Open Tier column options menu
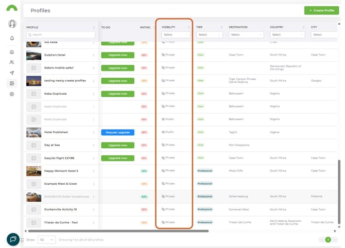345x248 pixels. (221, 27)
